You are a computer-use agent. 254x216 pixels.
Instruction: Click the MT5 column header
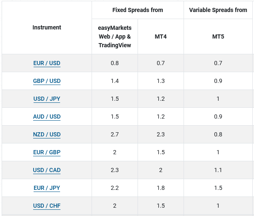pyautogui.click(x=218, y=36)
